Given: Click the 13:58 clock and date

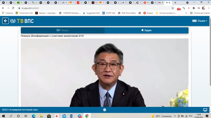Looking at the screenshot, I should click(198, 116).
